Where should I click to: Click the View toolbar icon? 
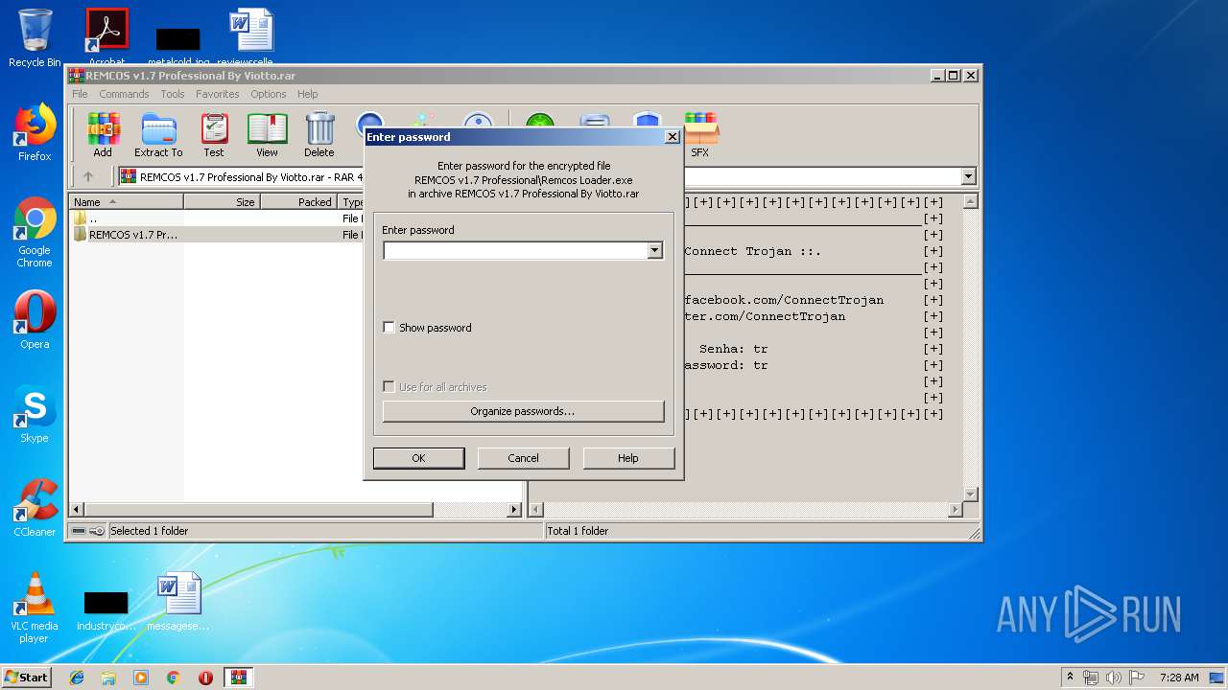[x=267, y=135]
